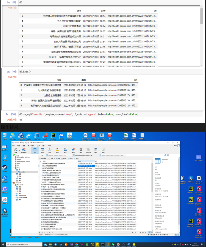Open the Help menu in Navicat
This screenshot has height=247, width=206.
pyautogui.click(x=50, y=146)
